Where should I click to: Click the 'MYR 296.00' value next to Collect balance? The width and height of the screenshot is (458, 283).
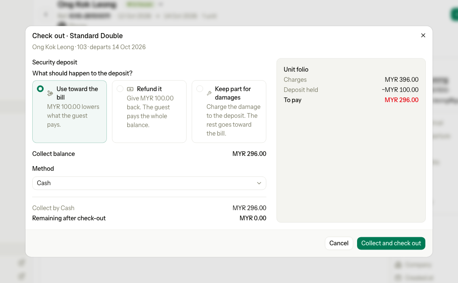pos(249,154)
